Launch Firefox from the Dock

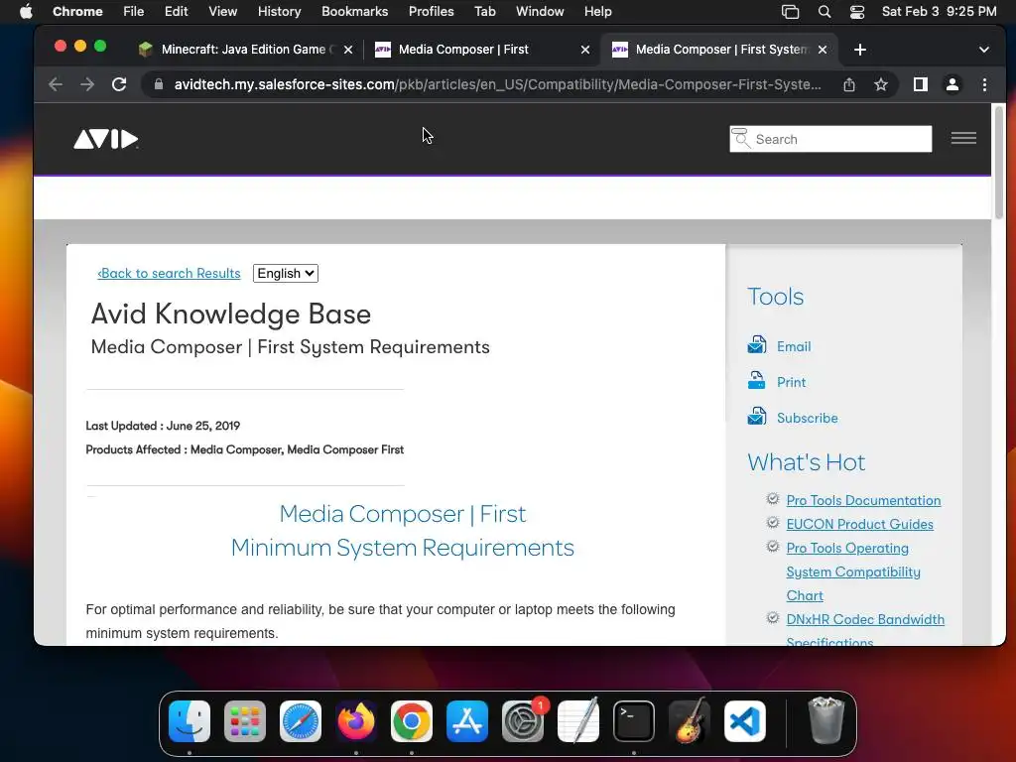(356, 720)
